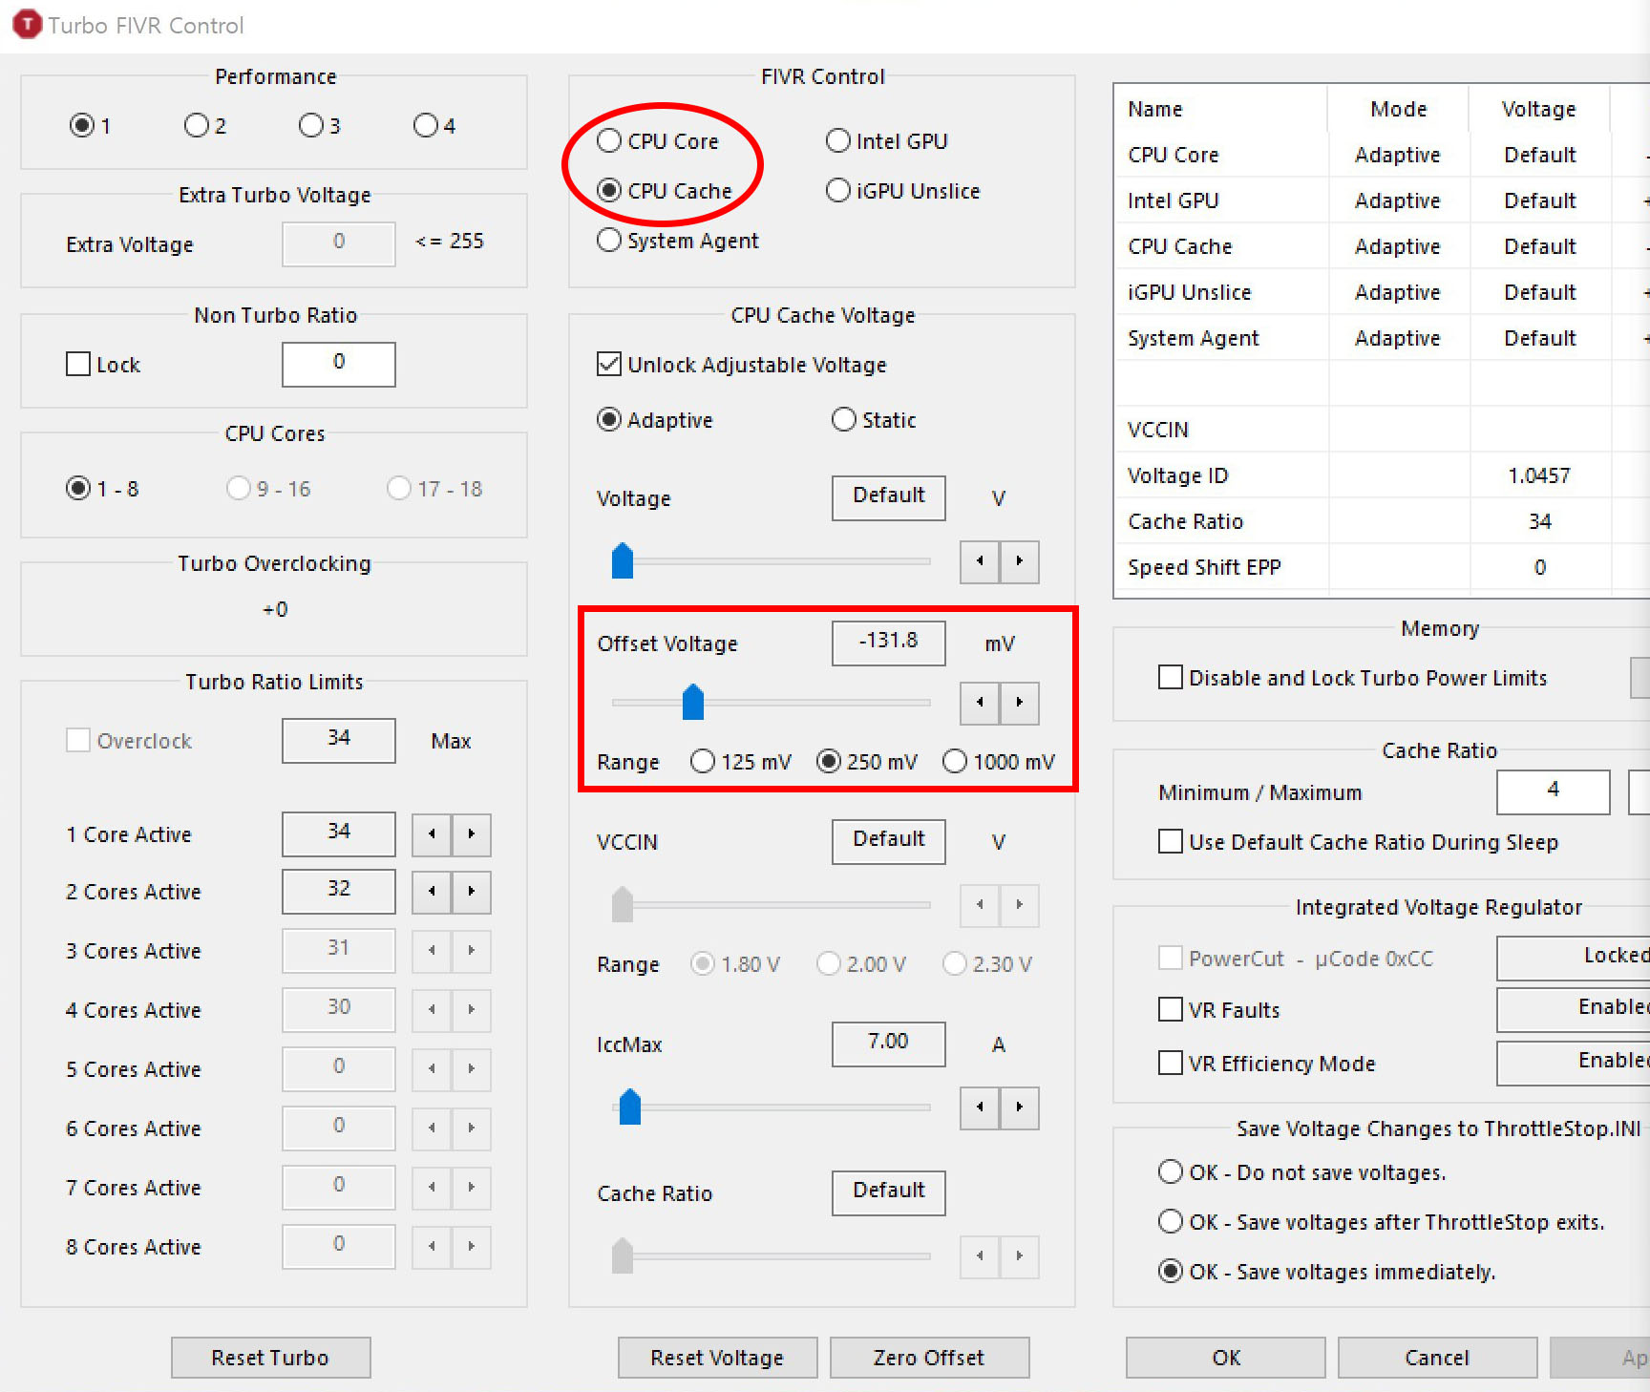Click the 1 Core Active ratio field

[x=339, y=833]
